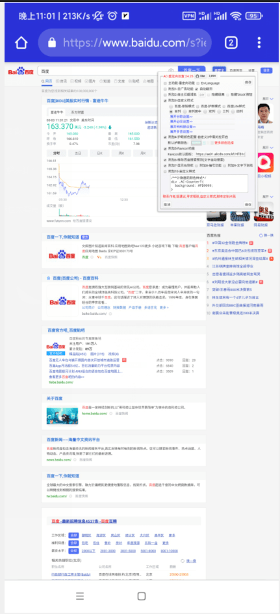Toggle 附加3-自定义样式 checkbox
280x614 pixels.
coord(165,101)
